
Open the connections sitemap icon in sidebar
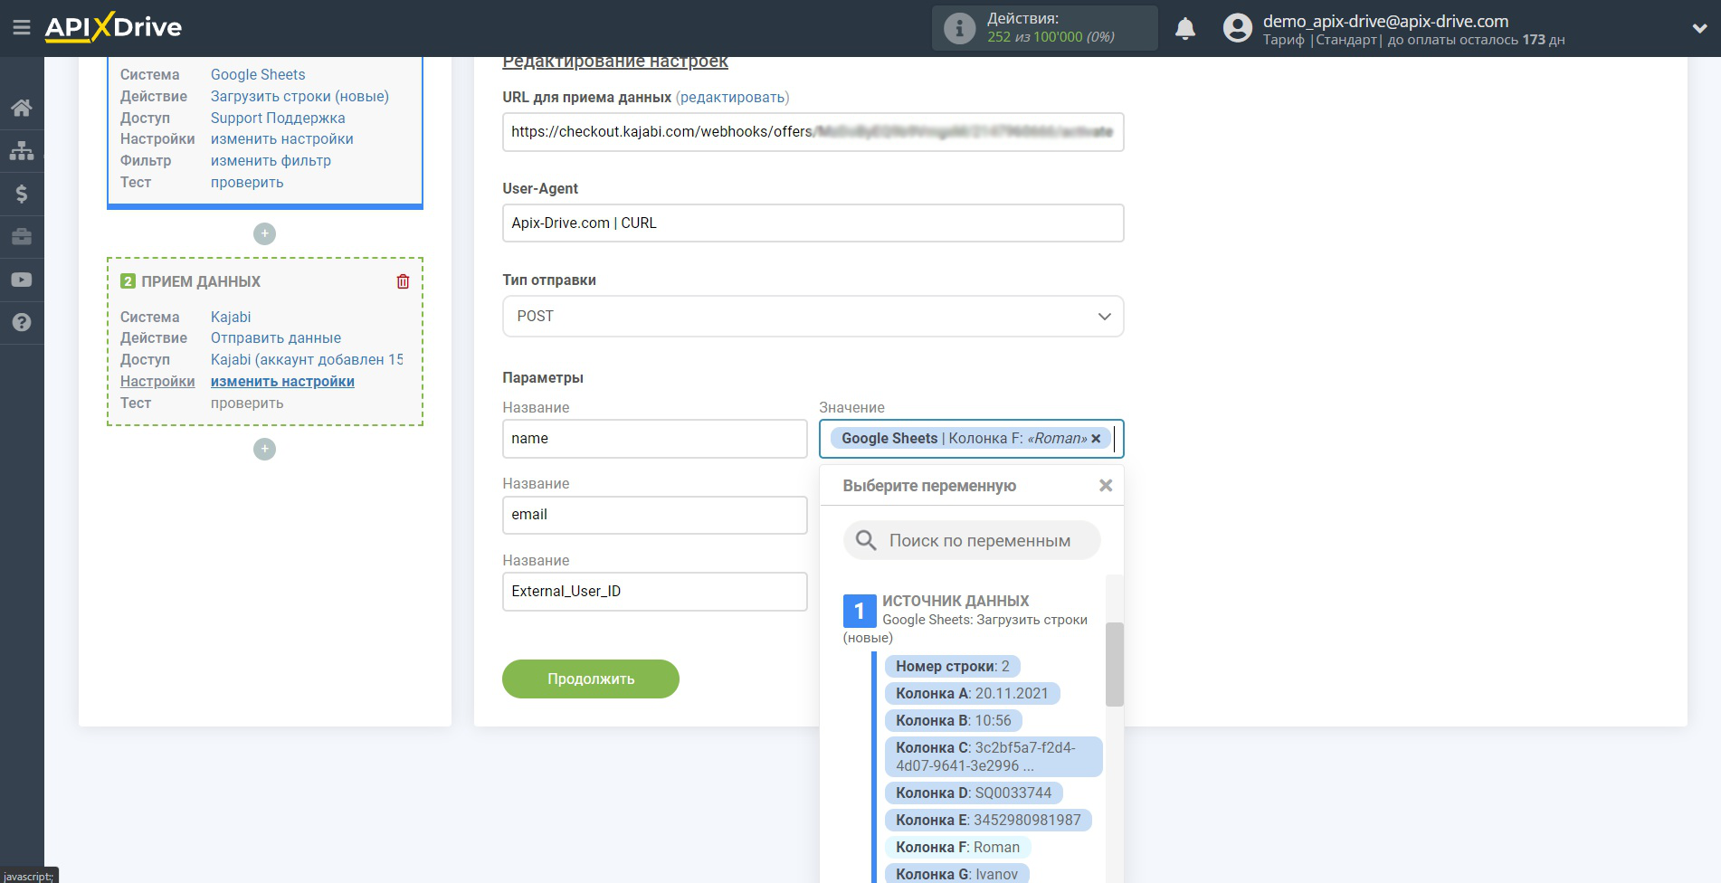point(22,150)
